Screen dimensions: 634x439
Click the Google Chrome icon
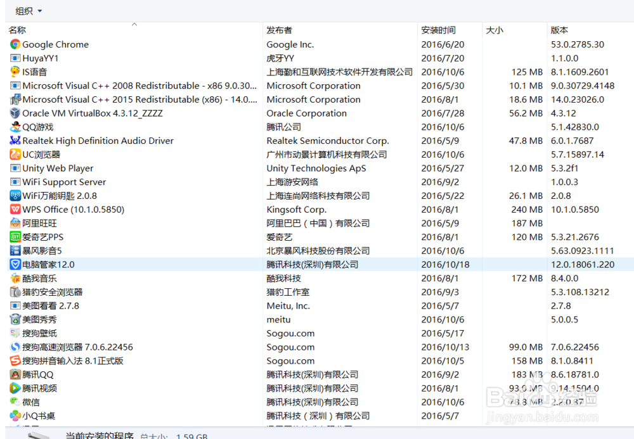coord(15,44)
